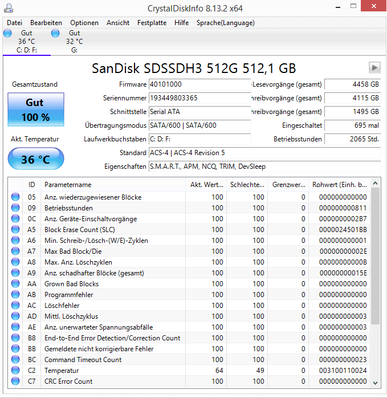Open the Optionen menu
387x398 pixels.
point(84,23)
